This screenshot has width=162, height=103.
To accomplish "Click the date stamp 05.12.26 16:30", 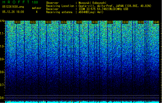I will [x=13, y=12].
